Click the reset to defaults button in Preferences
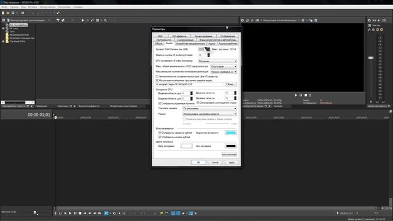Screen dimensions: 393x221 (x=229, y=155)
